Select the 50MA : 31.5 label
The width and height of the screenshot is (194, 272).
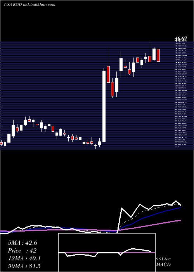(x=24, y=266)
